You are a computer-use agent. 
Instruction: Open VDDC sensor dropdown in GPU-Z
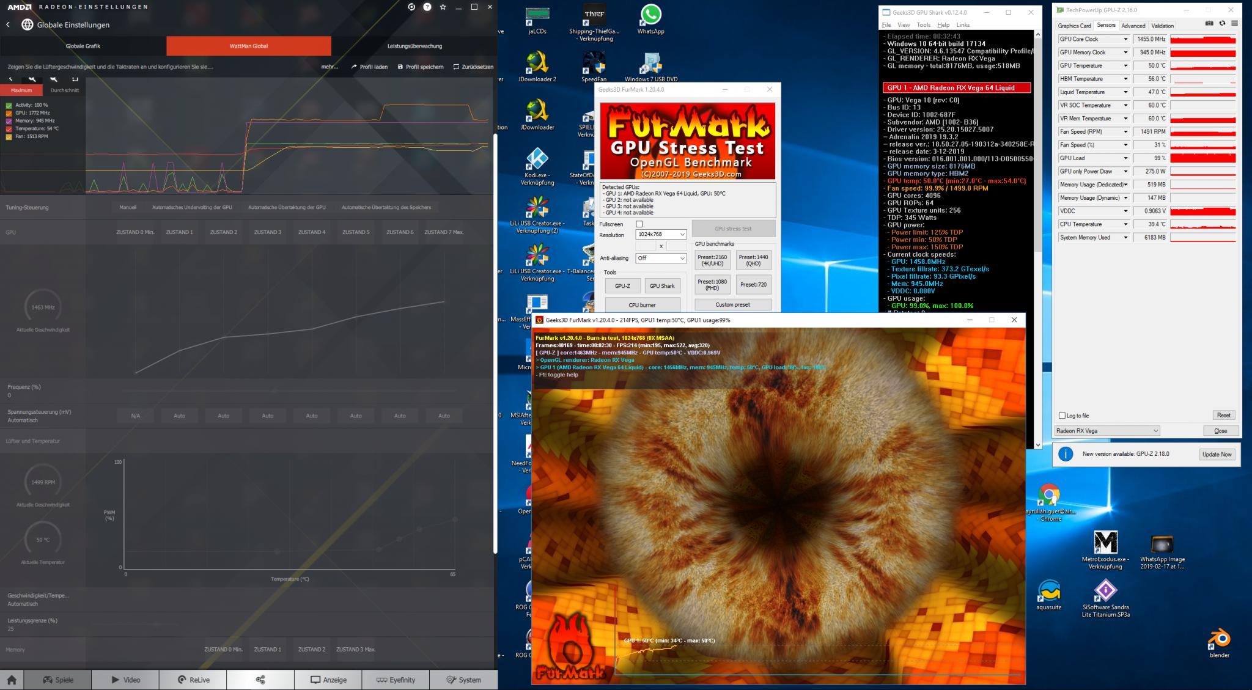pyautogui.click(x=1125, y=211)
